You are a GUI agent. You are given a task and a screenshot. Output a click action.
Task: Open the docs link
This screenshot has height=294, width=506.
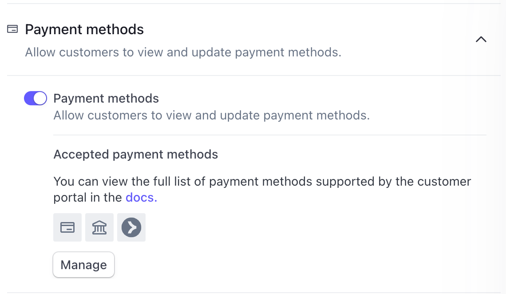[141, 198]
